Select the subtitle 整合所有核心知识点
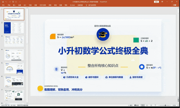 coord(103,65)
